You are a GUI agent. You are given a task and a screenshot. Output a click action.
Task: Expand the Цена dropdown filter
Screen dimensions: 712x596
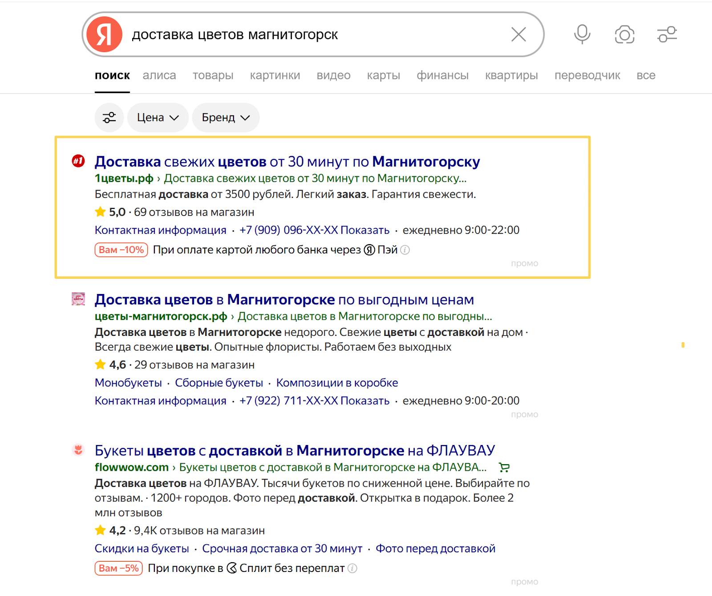158,118
